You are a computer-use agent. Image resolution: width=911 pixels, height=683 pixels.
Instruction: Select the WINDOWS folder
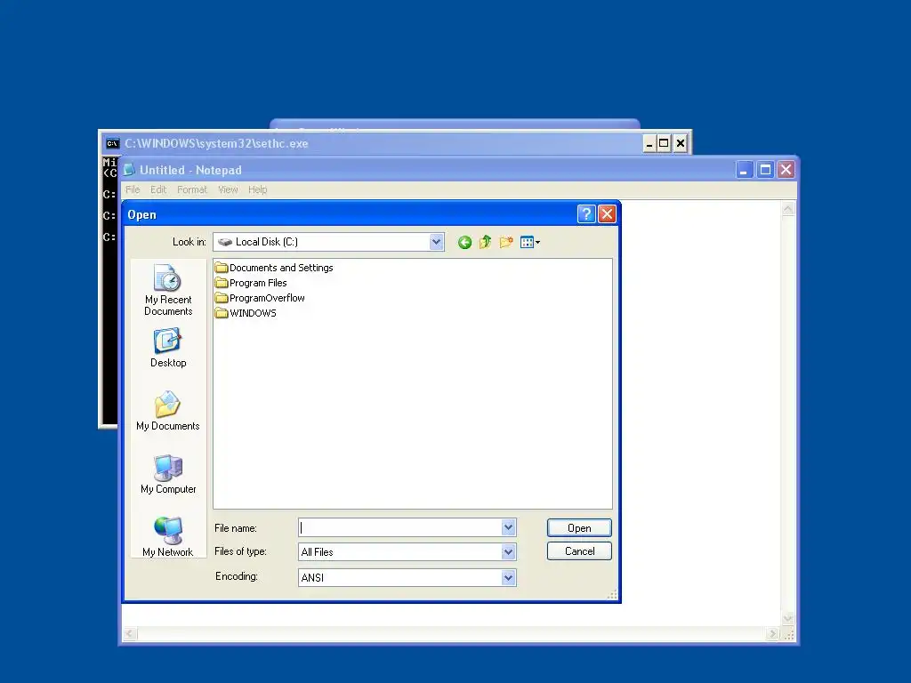[246, 313]
